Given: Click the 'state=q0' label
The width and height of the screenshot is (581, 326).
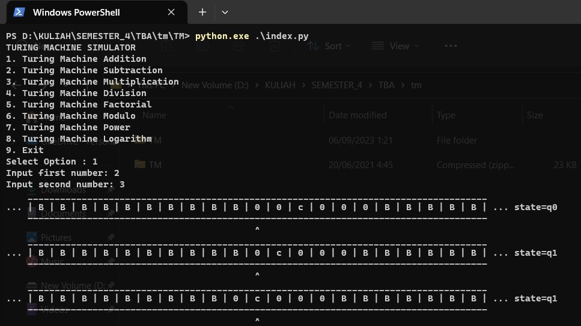Looking at the screenshot, I should coord(535,207).
